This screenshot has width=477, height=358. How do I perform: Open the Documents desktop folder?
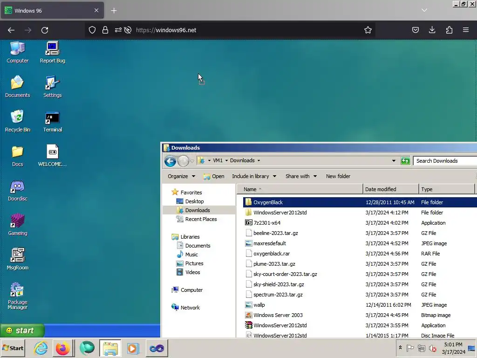click(17, 87)
